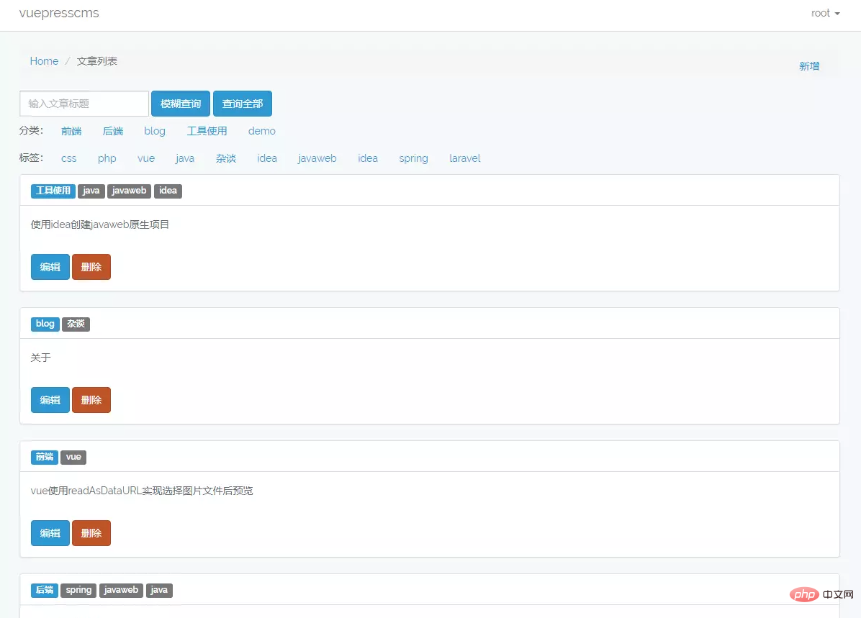Edit the javaweb原生项目 article
The height and width of the screenshot is (618, 861).
[x=50, y=267]
